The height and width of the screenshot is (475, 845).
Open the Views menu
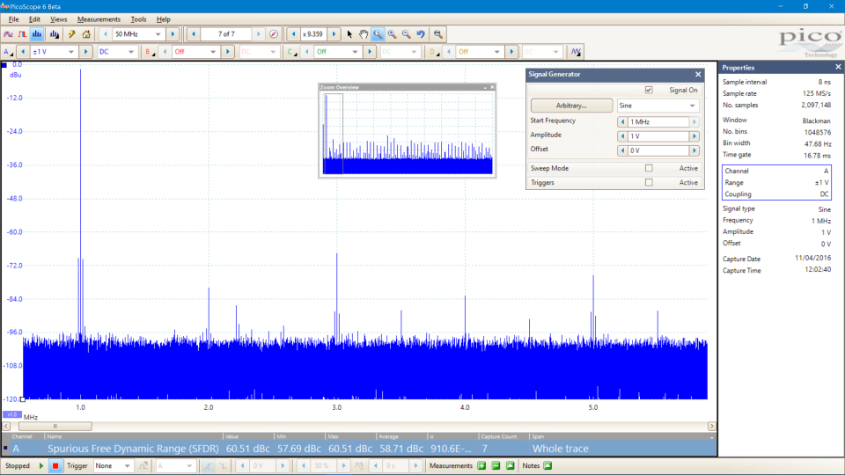[x=58, y=18]
